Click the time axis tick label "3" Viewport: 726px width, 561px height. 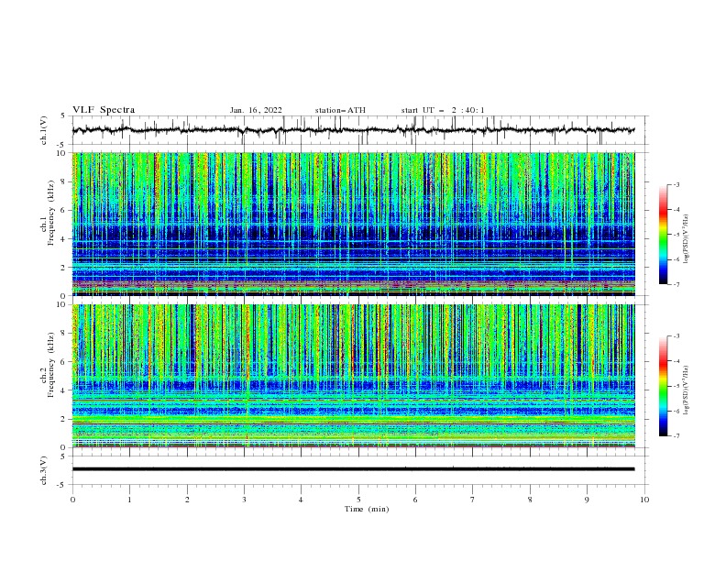(x=244, y=500)
